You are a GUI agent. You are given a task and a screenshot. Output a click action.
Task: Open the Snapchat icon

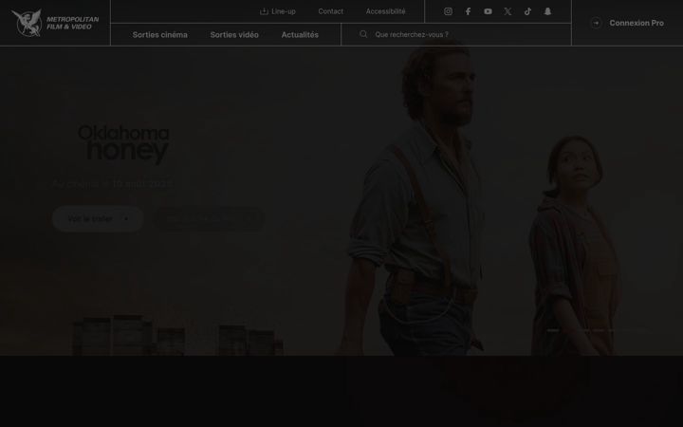(x=547, y=11)
